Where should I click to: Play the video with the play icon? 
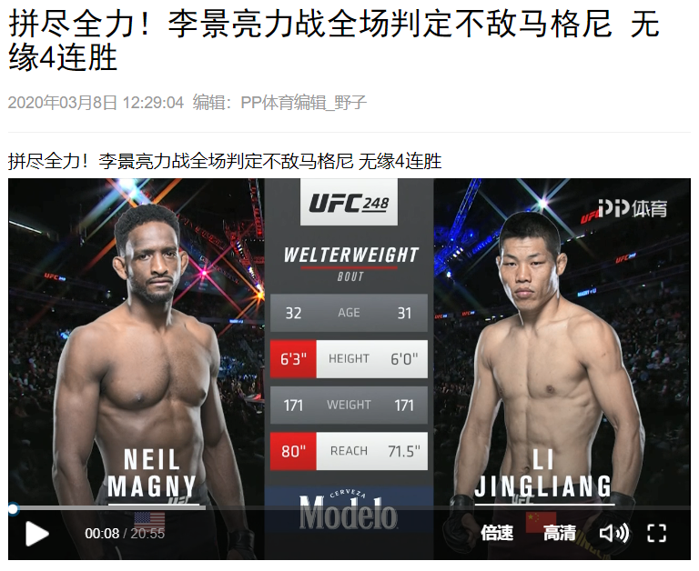pyautogui.click(x=37, y=533)
